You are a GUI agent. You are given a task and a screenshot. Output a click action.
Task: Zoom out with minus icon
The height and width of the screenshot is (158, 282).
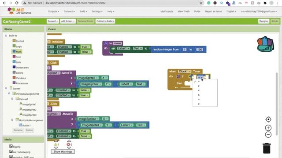coord(268,135)
